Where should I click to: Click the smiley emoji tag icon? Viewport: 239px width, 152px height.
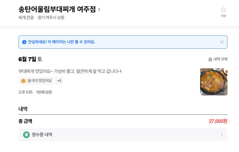(x=23, y=81)
